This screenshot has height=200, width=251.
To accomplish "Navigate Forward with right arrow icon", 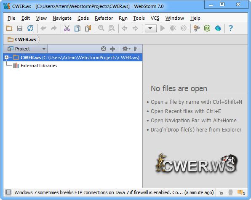I will (x=135, y=29).
